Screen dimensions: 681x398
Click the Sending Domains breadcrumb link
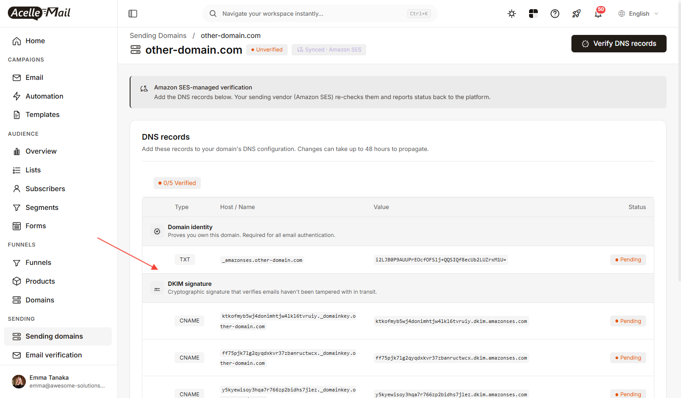pyautogui.click(x=158, y=36)
